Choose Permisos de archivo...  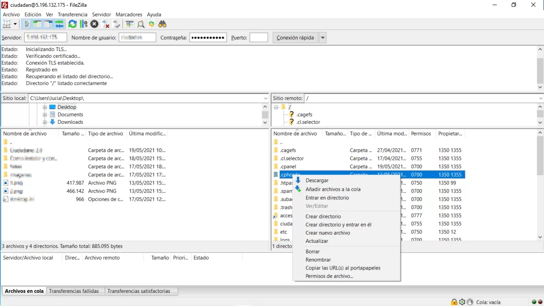(x=329, y=276)
